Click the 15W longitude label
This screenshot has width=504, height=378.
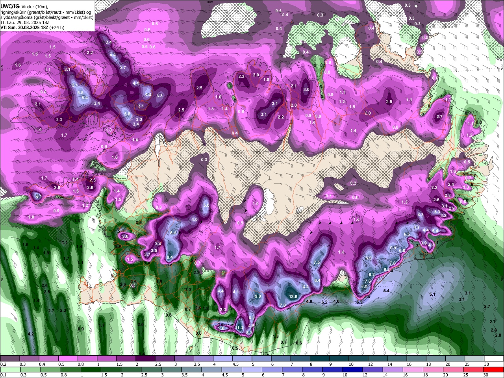tap(417, 2)
